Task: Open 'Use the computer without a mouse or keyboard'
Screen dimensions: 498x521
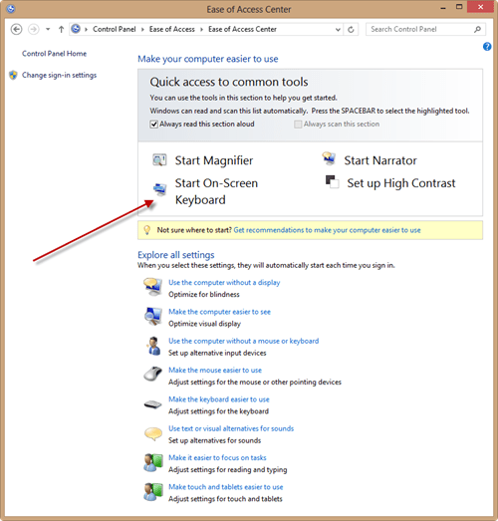Action: [243, 341]
